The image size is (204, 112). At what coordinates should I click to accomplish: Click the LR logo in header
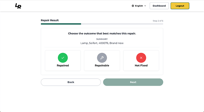[18, 6]
